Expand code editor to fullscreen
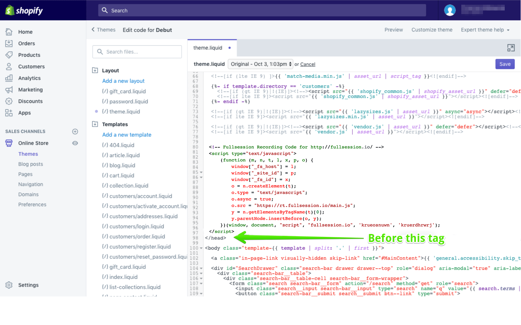The height and width of the screenshot is (325, 521). coord(511,48)
